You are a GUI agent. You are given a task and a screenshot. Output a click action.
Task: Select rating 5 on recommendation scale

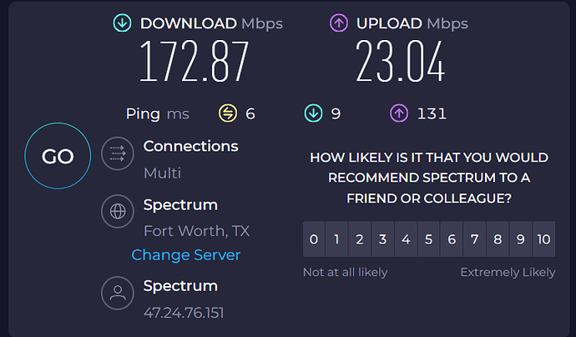[x=428, y=240]
